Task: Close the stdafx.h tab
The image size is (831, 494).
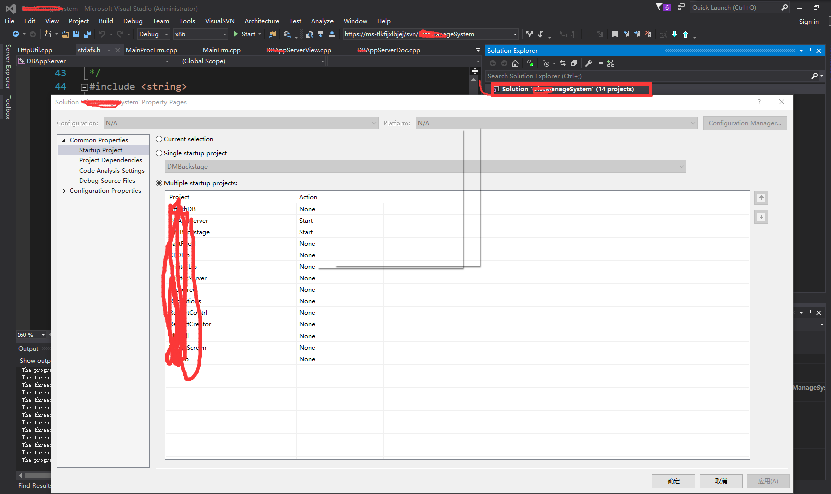Action: (118, 50)
